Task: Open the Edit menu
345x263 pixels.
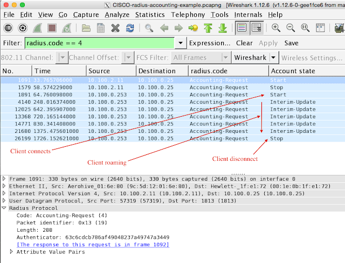Action: tap(26, 15)
